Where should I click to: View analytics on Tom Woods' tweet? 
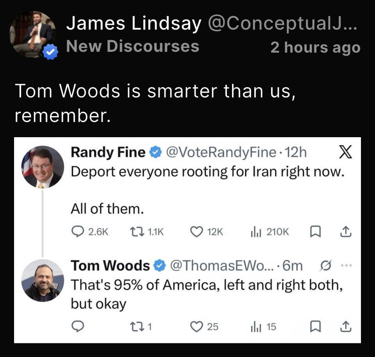[x=255, y=327]
